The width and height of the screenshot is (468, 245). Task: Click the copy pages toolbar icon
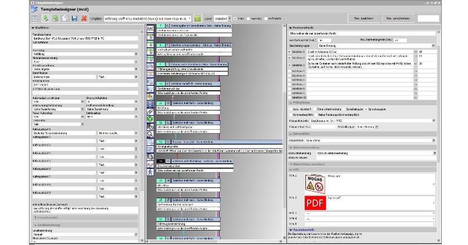65,18
